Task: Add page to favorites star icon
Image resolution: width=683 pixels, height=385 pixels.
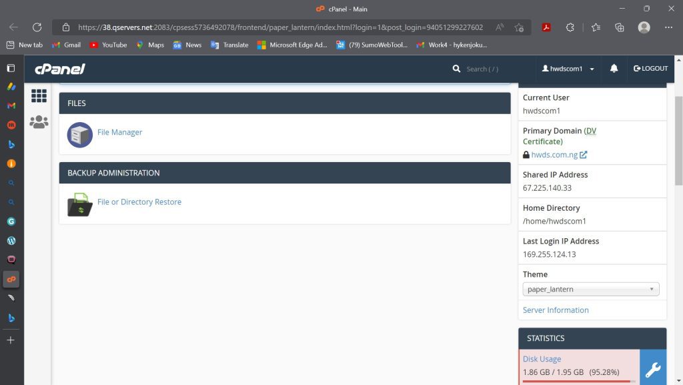Action: click(519, 27)
